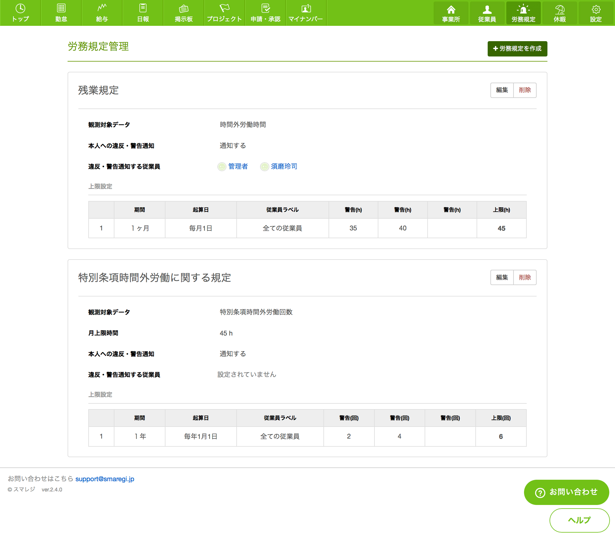Select the 時間外労働時間 value text

243,125
